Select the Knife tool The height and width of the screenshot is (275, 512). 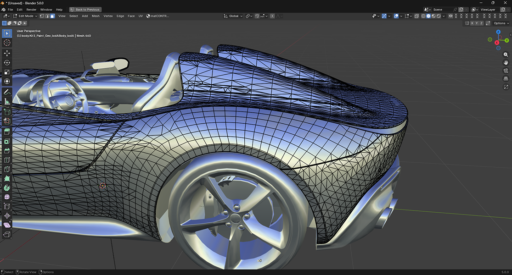tap(7, 169)
